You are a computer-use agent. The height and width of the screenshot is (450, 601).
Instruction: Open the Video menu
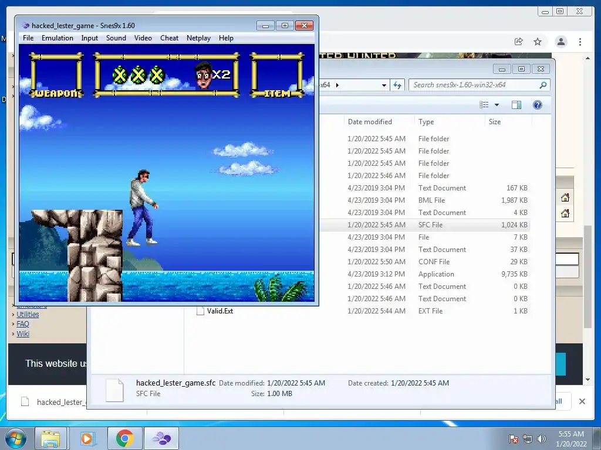[143, 38]
